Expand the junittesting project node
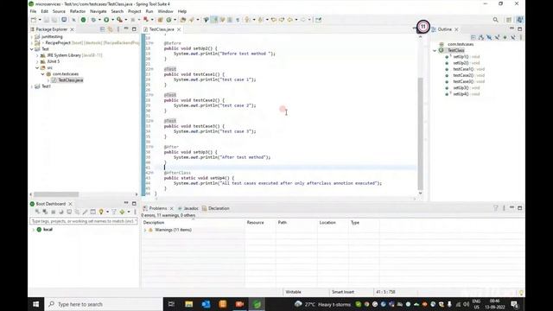The image size is (553, 311). coord(32,36)
